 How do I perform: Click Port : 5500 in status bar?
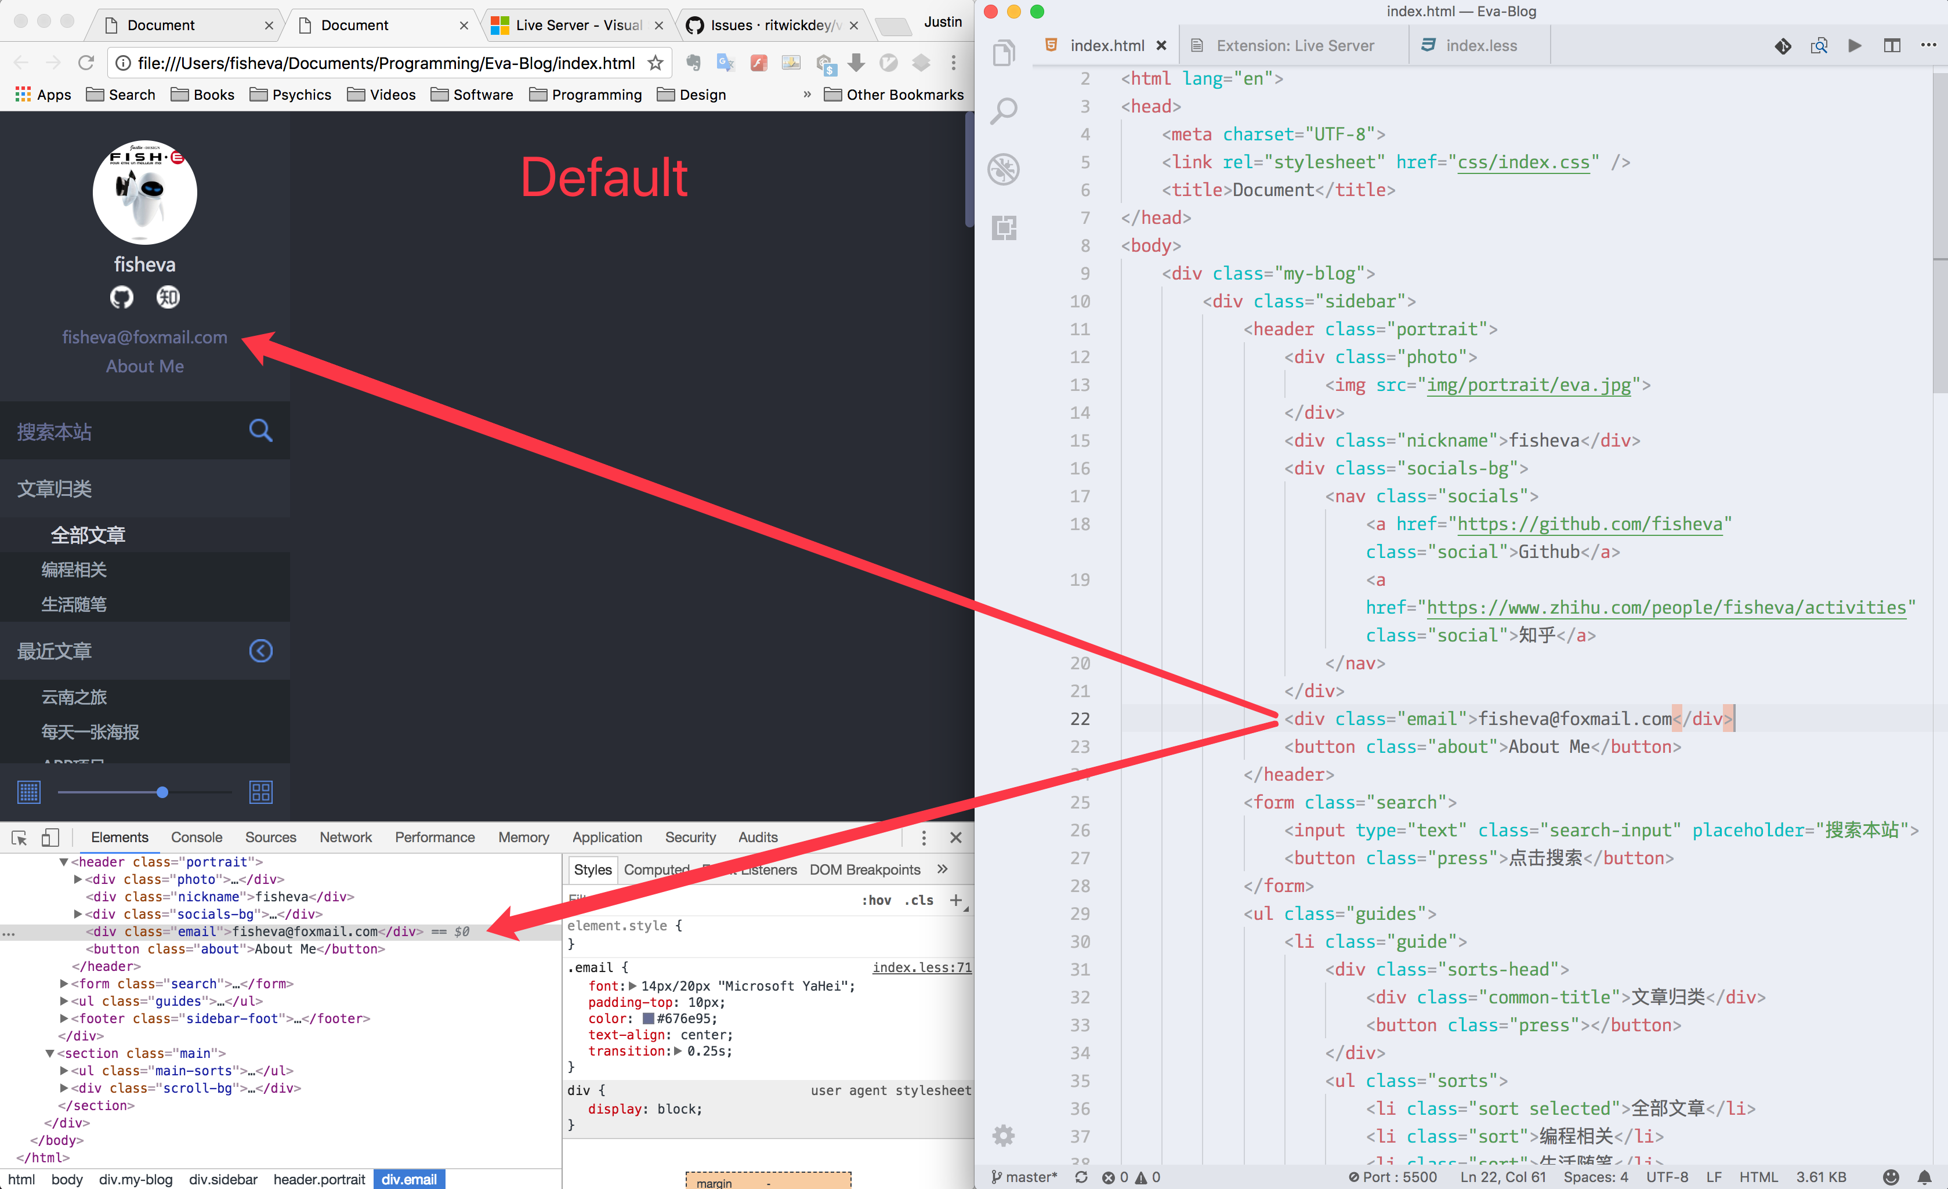[1393, 1177]
